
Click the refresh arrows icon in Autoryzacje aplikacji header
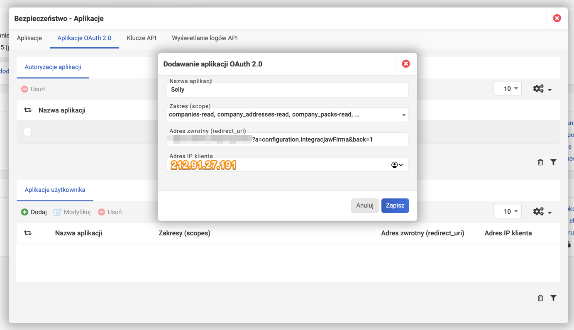tap(28, 110)
